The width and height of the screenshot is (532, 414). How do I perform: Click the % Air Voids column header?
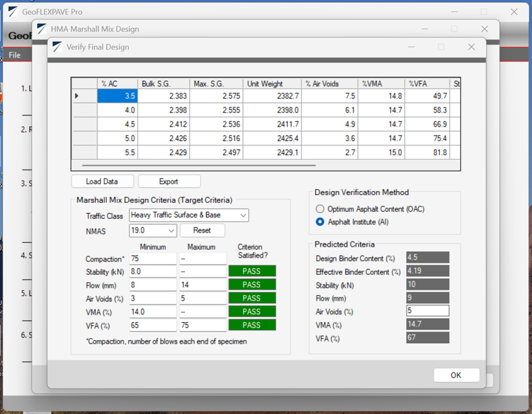click(330, 84)
